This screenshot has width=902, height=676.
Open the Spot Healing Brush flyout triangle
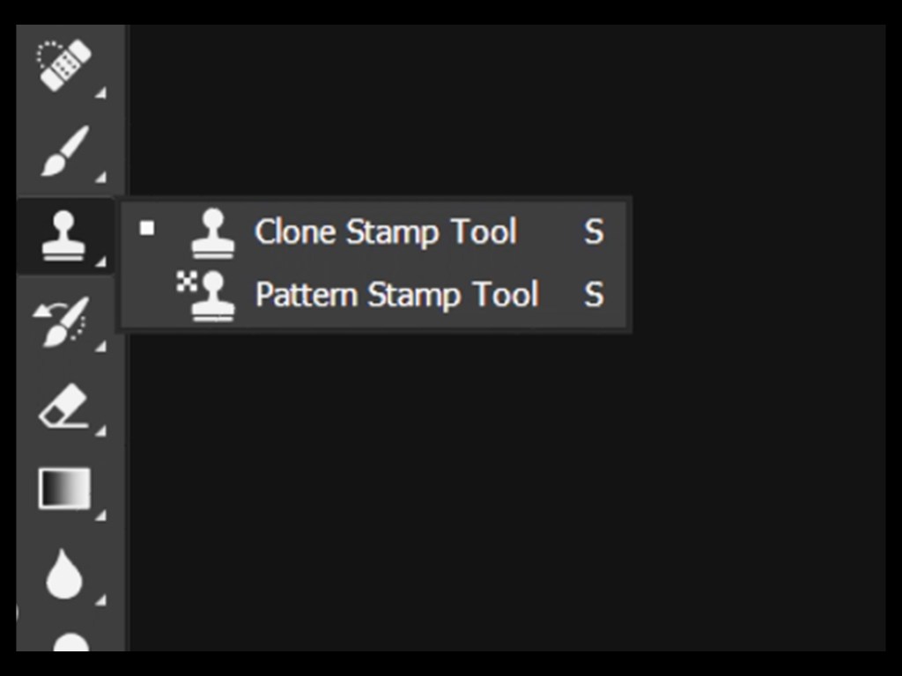point(100,92)
